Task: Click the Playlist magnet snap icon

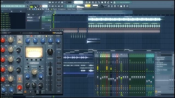Action: (30, 9)
